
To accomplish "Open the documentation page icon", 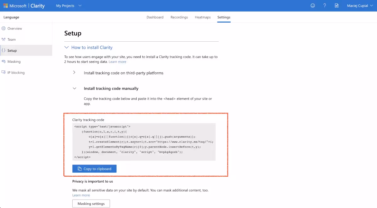I will tap(336, 5).
